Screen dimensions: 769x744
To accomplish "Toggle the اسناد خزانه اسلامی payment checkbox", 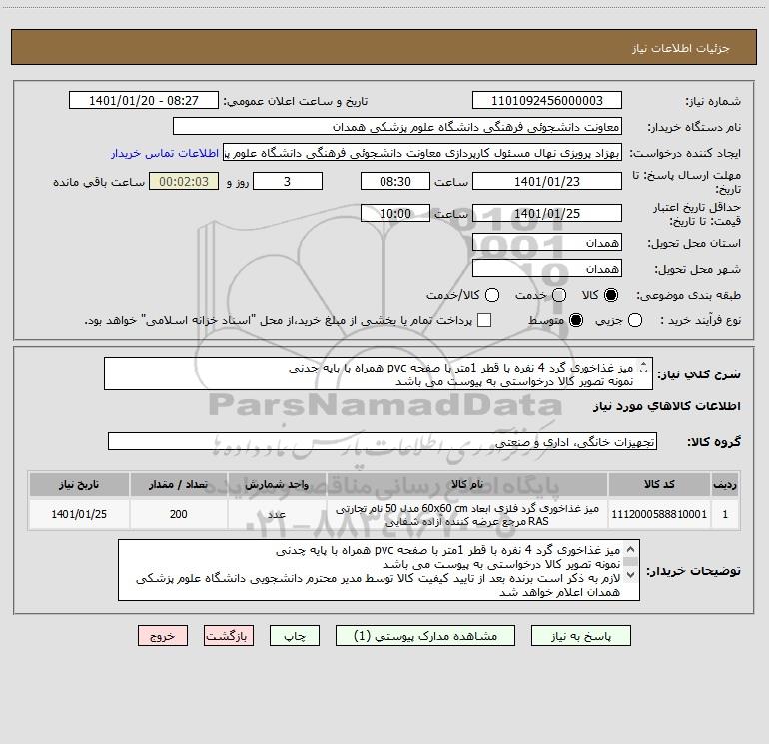I will (x=484, y=320).
